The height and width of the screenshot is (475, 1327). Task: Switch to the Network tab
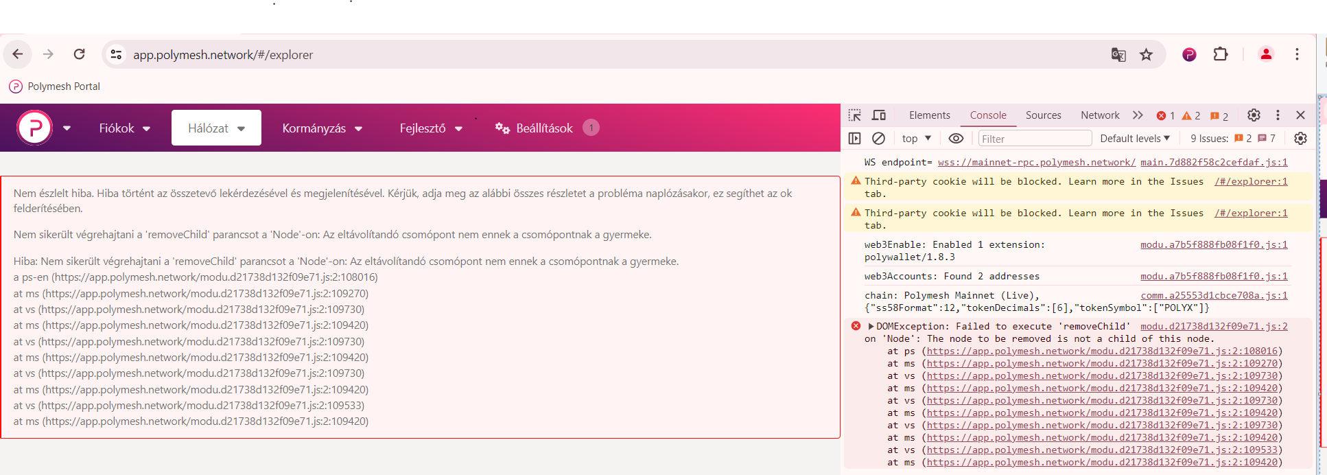[1100, 115]
